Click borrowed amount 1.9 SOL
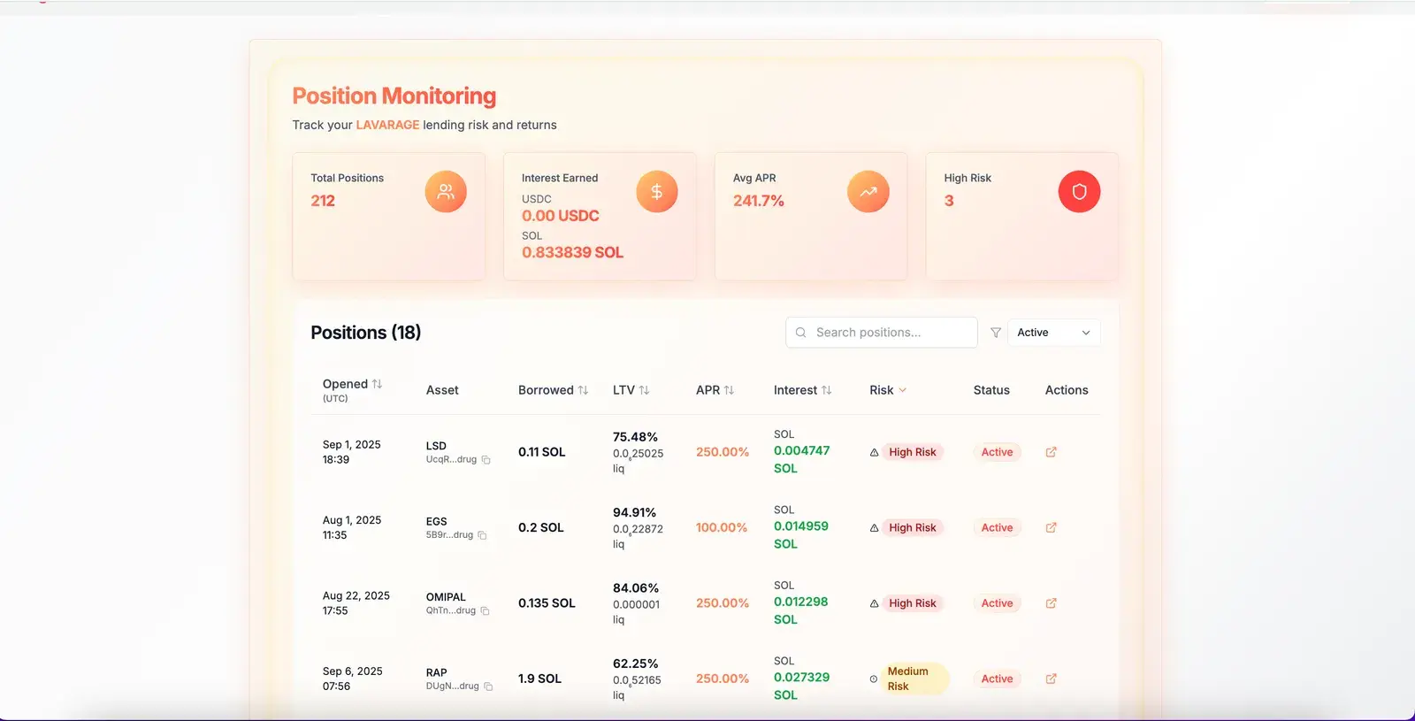This screenshot has width=1415, height=721. 539,679
